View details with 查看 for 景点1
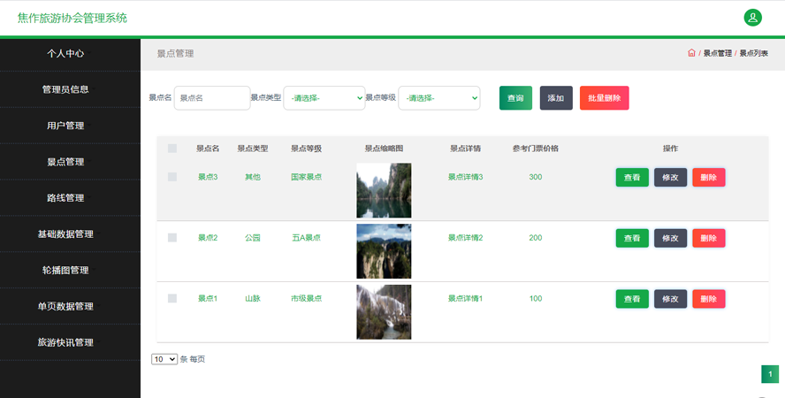 point(632,299)
